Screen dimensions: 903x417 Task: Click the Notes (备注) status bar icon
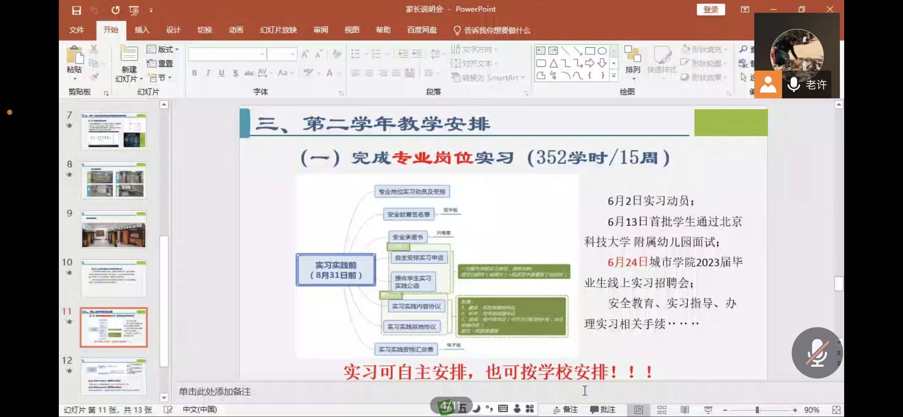pos(565,410)
